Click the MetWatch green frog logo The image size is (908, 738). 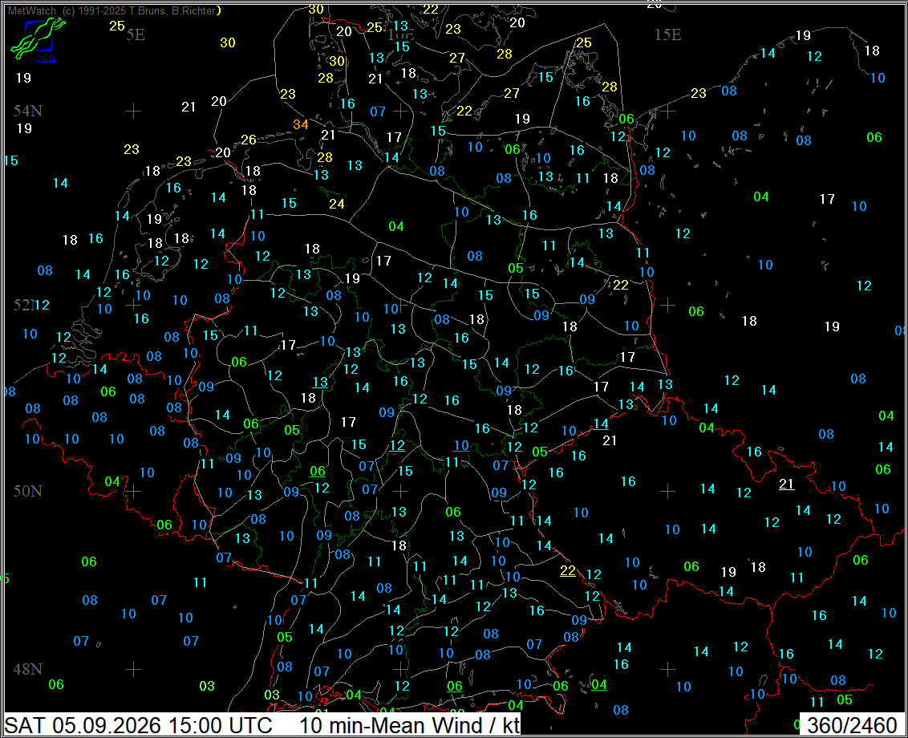38,39
